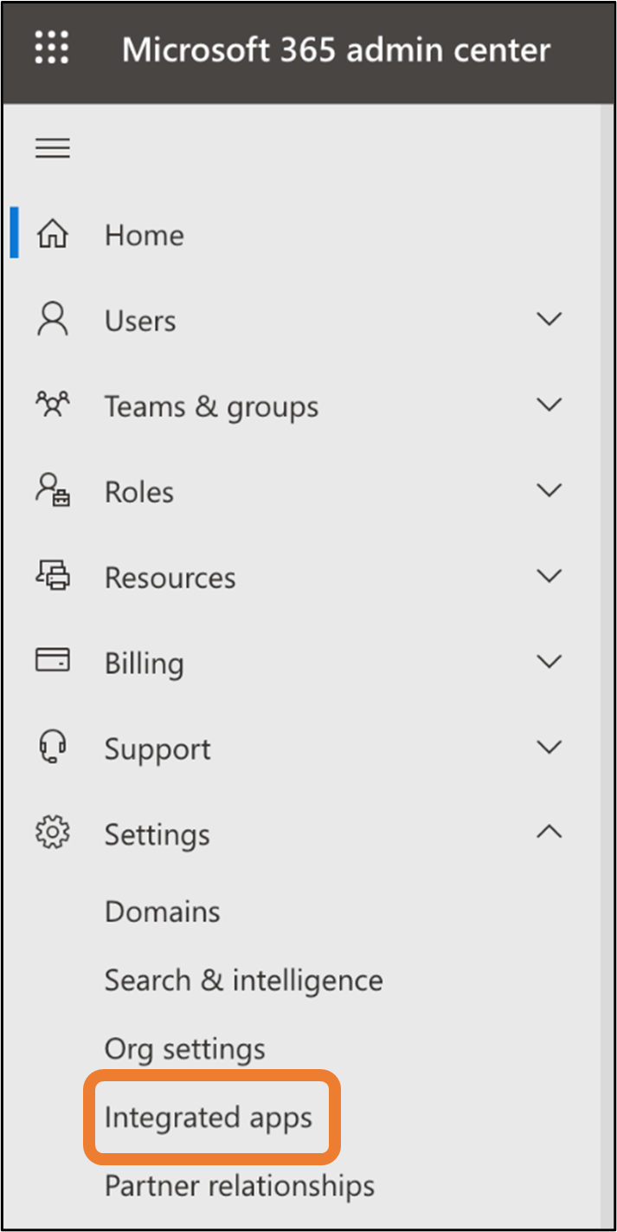This screenshot has width=617, height=1232.
Task: Open Search & intelligence settings
Action: pos(244,980)
